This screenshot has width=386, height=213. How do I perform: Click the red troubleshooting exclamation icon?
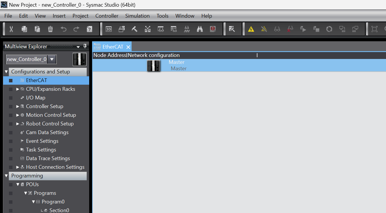point(213,29)
